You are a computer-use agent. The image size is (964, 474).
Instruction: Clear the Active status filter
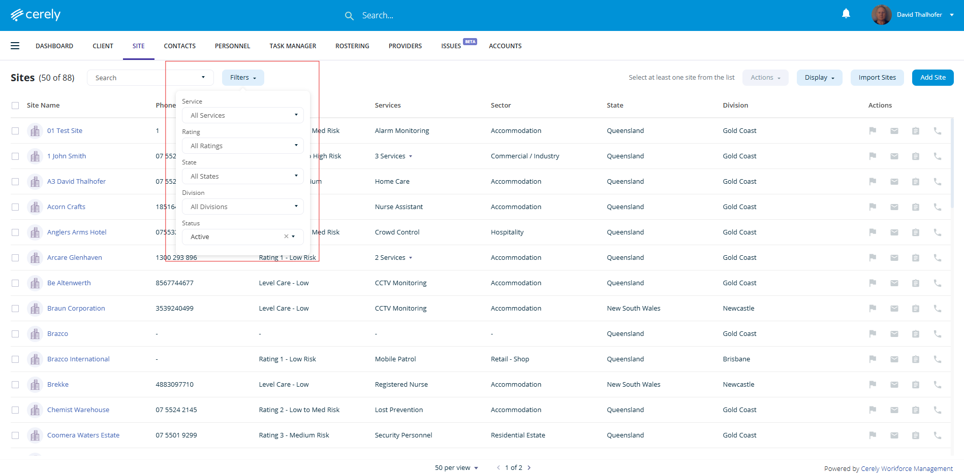pyautogui.click(x=286, y=236)
